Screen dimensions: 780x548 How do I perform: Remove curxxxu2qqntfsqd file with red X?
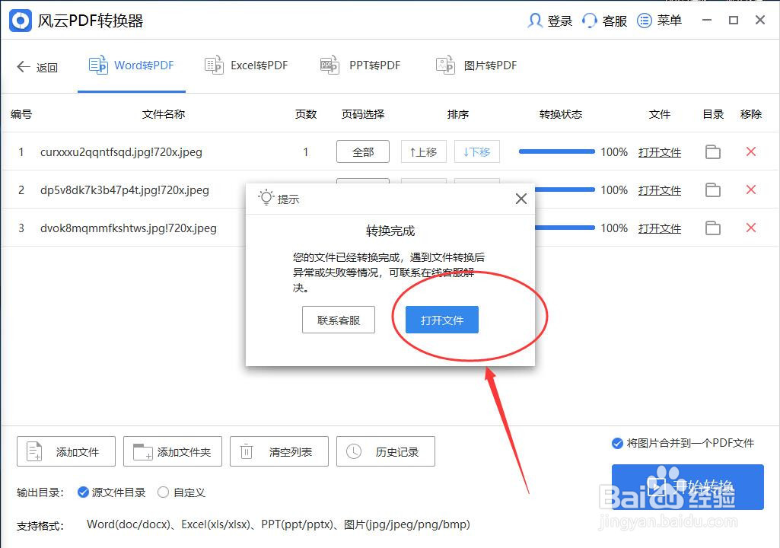(x=751, y=151)
